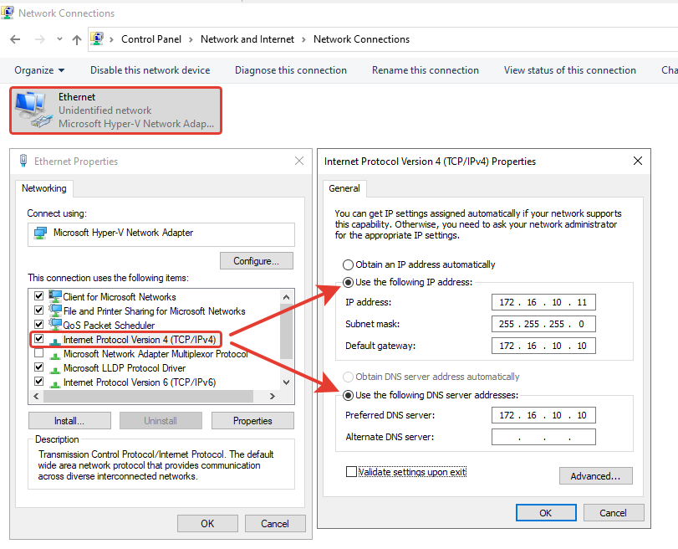Click the Preferred DNS server field
The height and width of the screenshot is (549, 678).
point(543,415)
